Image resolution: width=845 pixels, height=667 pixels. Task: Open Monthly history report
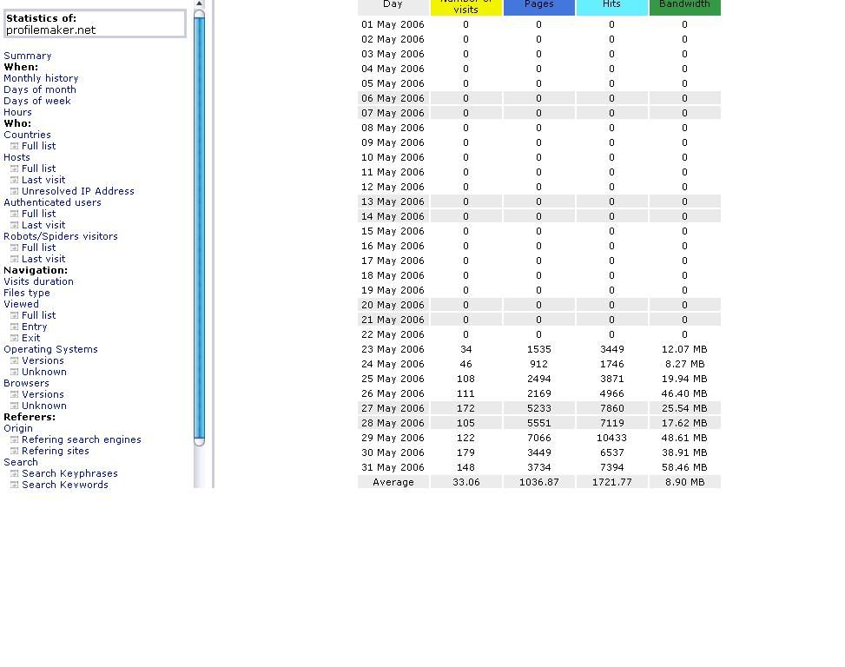[41, 78]
